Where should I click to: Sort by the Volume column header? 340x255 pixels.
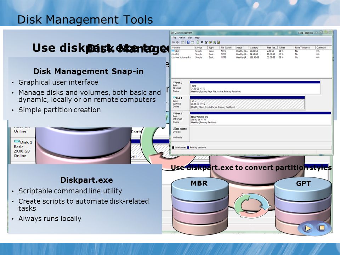pyautogui.click(x=182, y=47)
